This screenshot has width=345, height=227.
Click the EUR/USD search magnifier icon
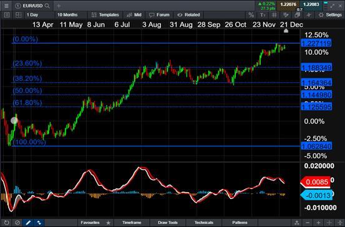[47, 6]
